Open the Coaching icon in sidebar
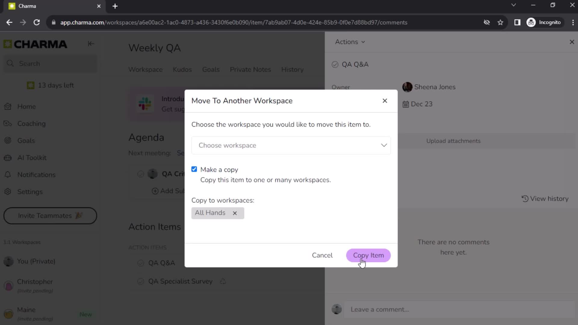Image resolution: width=578 pixels, height=325 pixels. (x=8, y=124)
